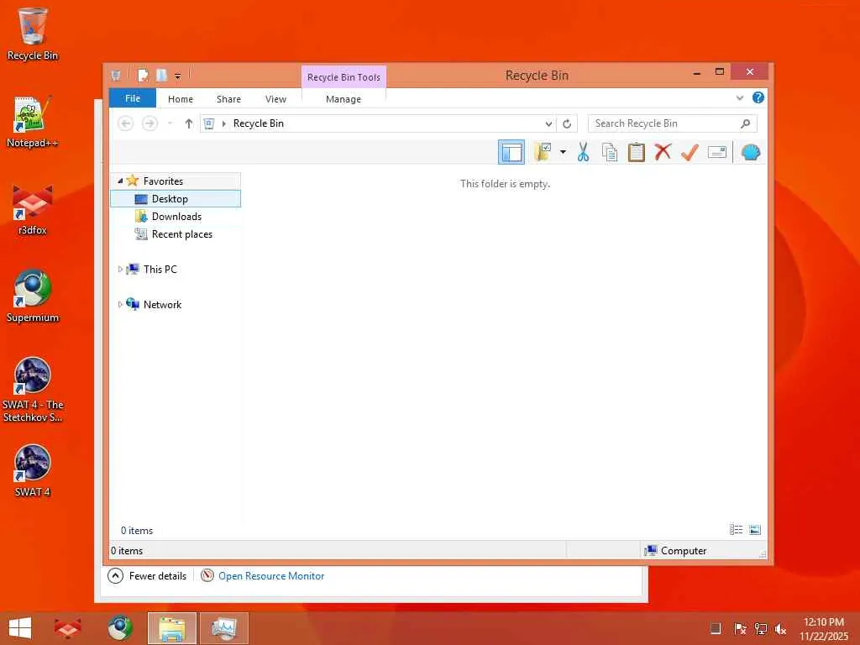The image size is (860, 645).
Task: Expand the ribbon with the chevron
Action: pyautogui.click(x=740, y=98)
